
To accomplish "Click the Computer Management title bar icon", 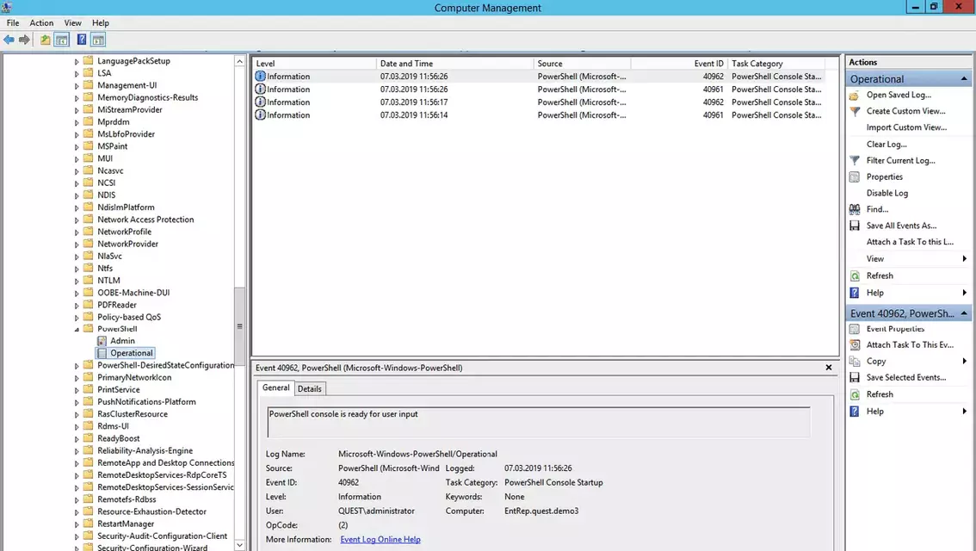I will coord(7,8).
